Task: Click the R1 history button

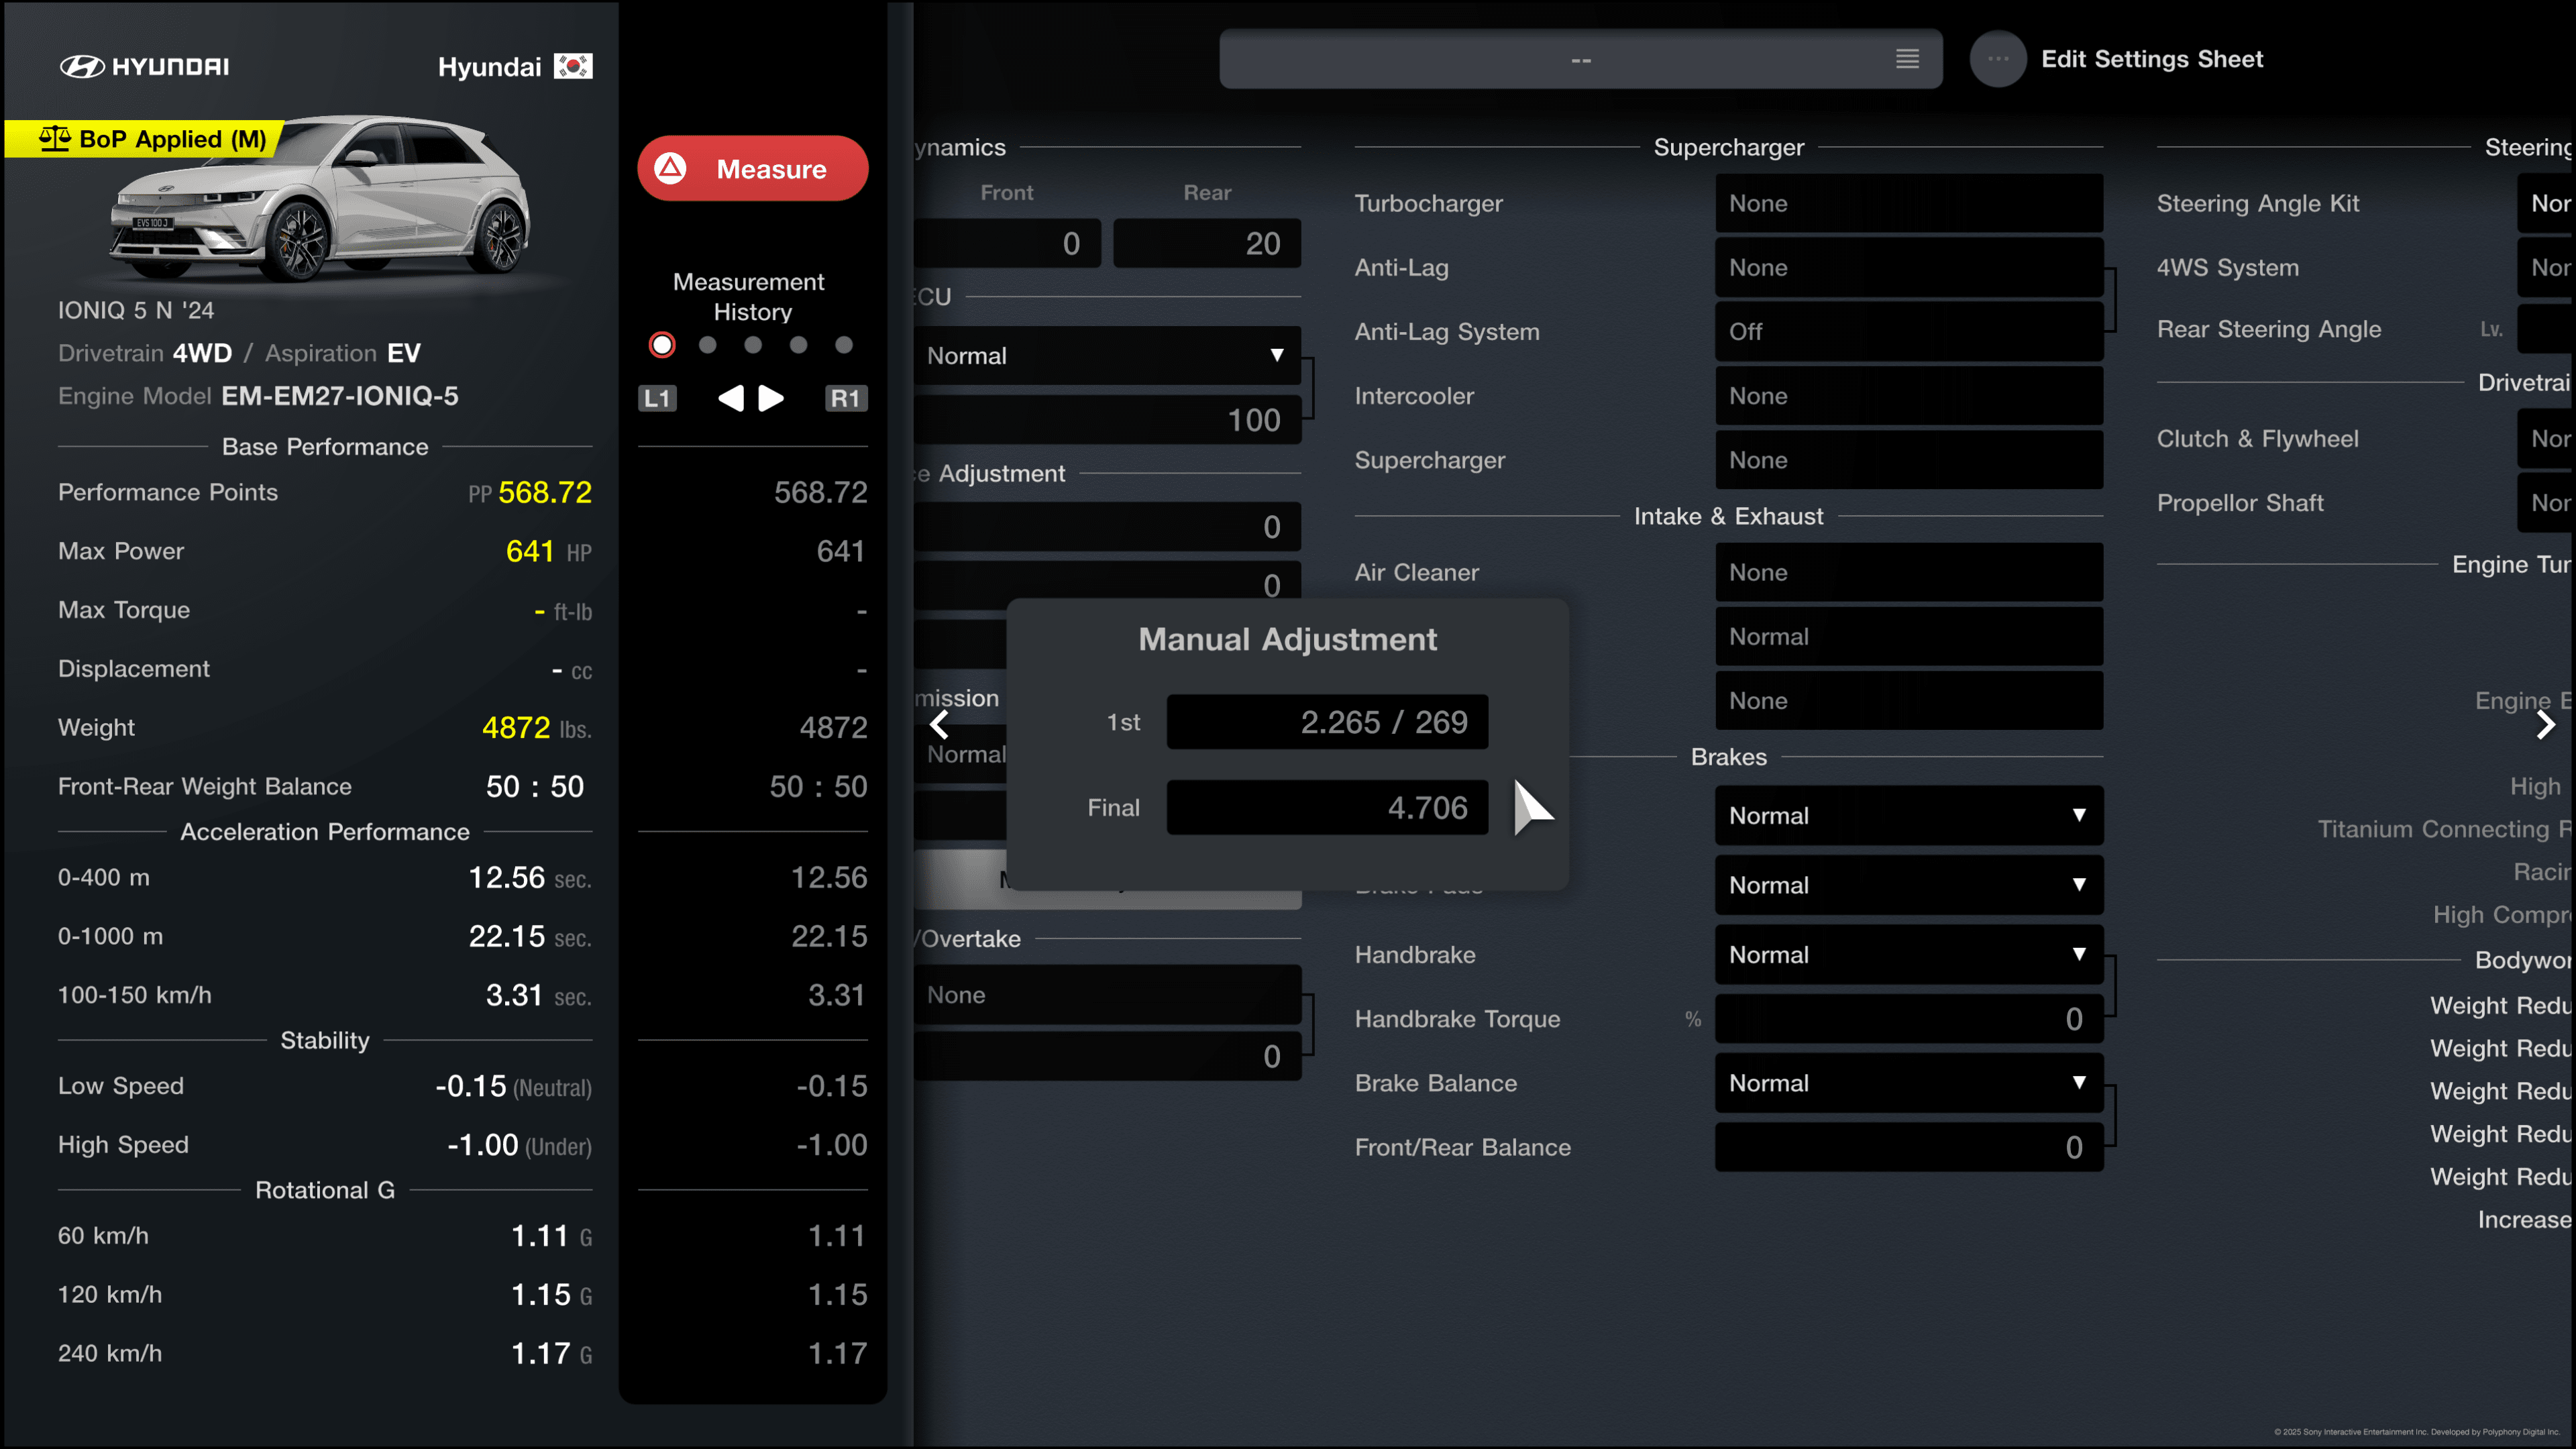Action: click(846, 398)
